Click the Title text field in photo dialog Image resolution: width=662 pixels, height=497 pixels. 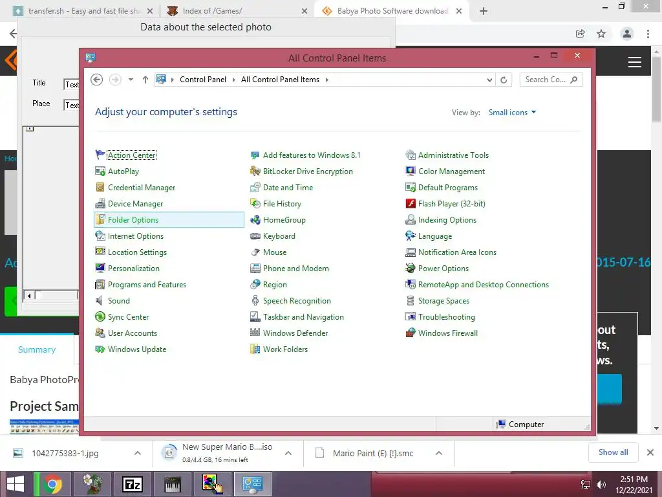pos(71,85)
